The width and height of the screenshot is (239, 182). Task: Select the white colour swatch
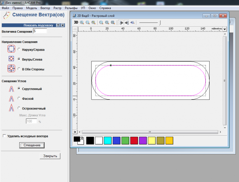(99, 140)
